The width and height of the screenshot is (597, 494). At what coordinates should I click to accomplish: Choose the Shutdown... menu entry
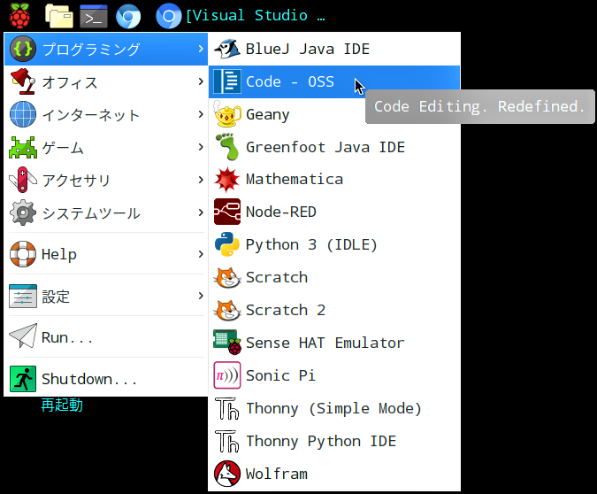[106, 379]
